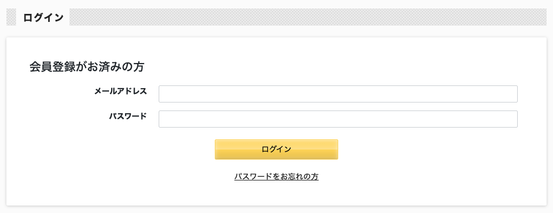Click the yellow ログイン button
553x213 pixels.
pyautogui.click(x=277, y=149)
